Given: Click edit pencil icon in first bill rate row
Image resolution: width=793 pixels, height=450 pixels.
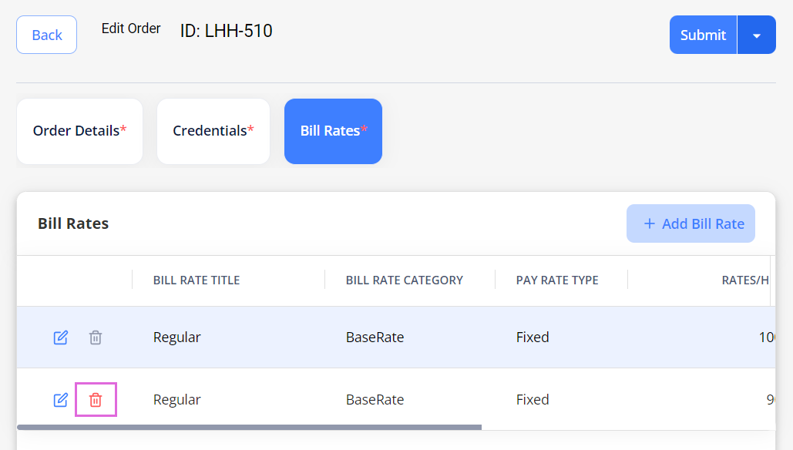Looking at the screenshot, I should (60, 337).
